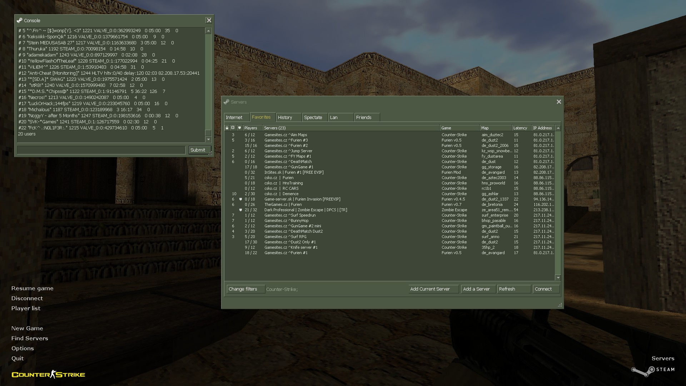
Task: Switch to the Lan tab
Action: tap(341, 117)
